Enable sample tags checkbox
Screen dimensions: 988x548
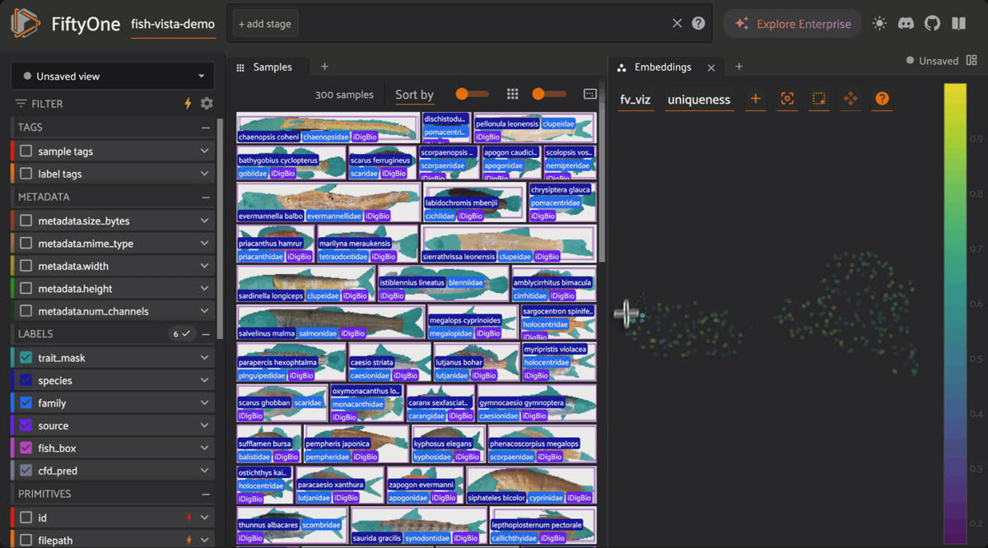tap(26, 151)
